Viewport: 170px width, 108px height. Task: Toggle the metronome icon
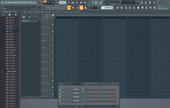(x=69, y=3)
